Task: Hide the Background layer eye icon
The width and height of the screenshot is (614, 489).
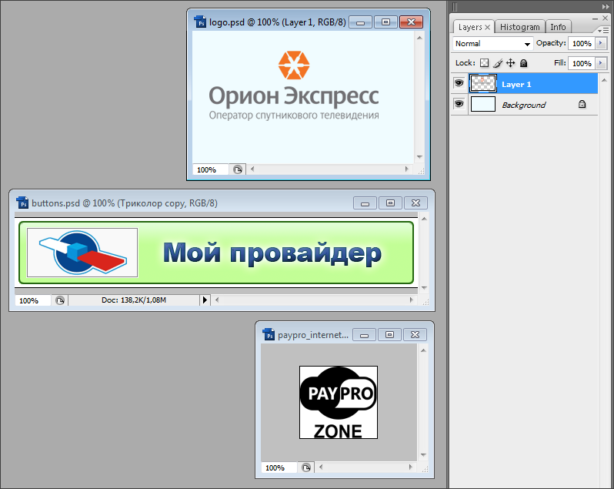Action: click(x=459, y=104)
